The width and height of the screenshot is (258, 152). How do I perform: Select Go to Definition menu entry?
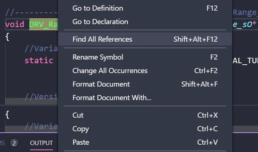point(98,8)
